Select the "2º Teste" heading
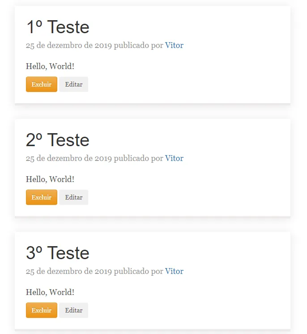Viewport: 307px width, 334px height. point(58,140)
